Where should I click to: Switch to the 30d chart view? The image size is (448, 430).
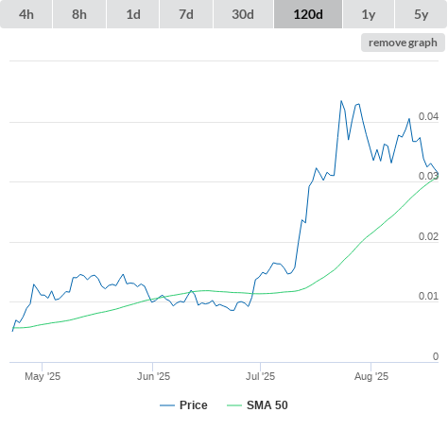243,14
